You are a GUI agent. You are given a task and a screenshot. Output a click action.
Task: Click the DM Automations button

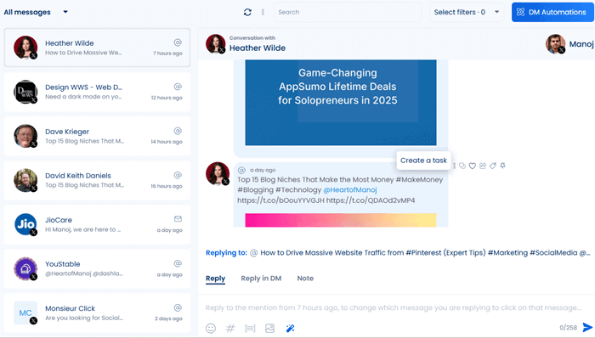tap(552, 12)
